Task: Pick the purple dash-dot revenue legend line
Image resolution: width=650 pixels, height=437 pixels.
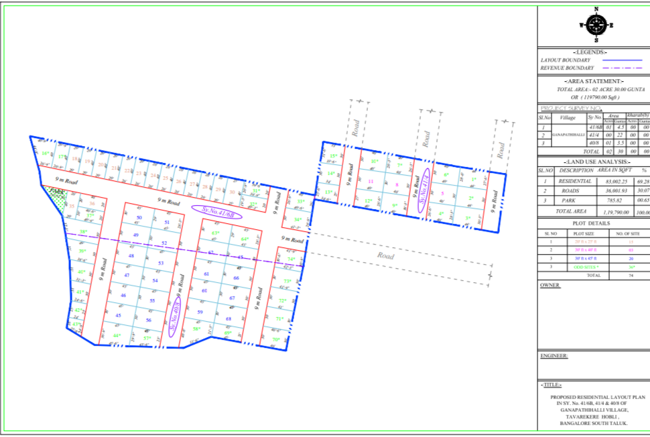Action: tap(623, 68)
